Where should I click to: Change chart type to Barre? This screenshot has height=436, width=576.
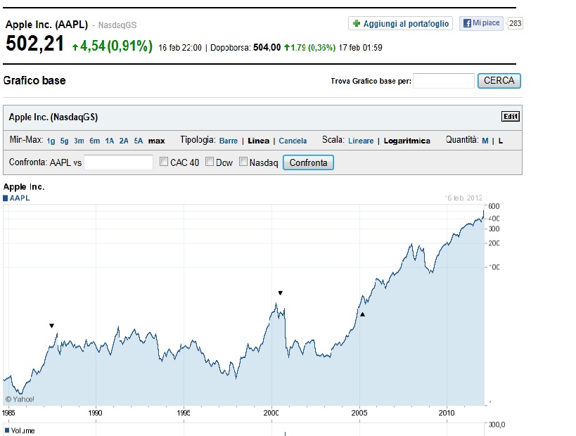click(228, 141)
